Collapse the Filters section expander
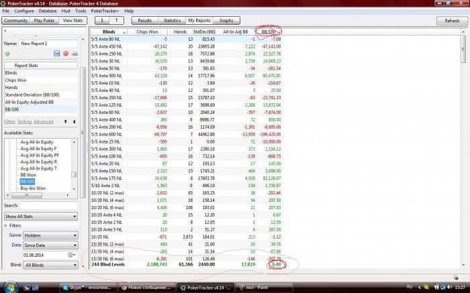Image resolution: width=470 pixels, height=293 pixels. [x=5, y=225]
